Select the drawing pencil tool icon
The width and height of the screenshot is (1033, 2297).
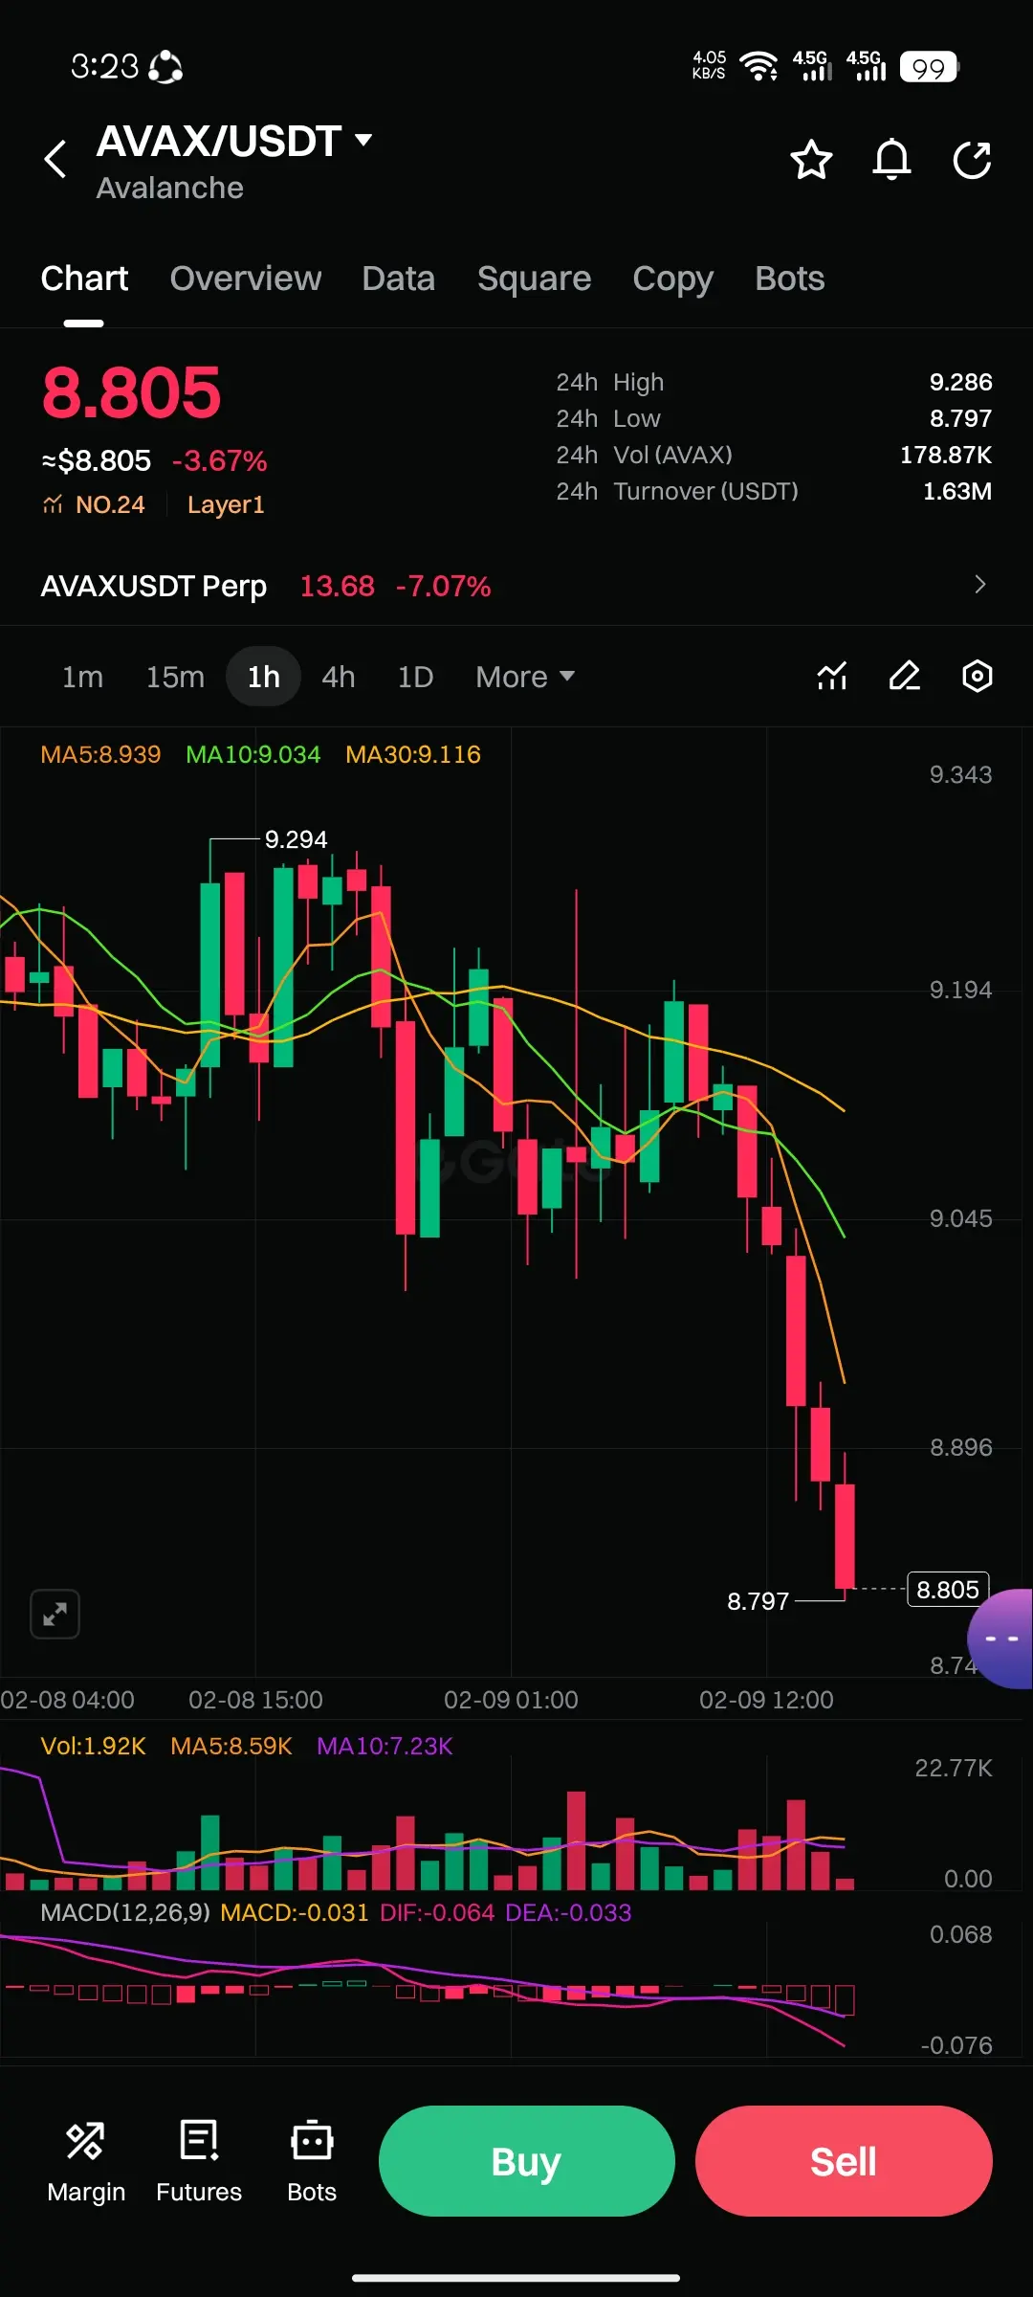tap(905, 677)
